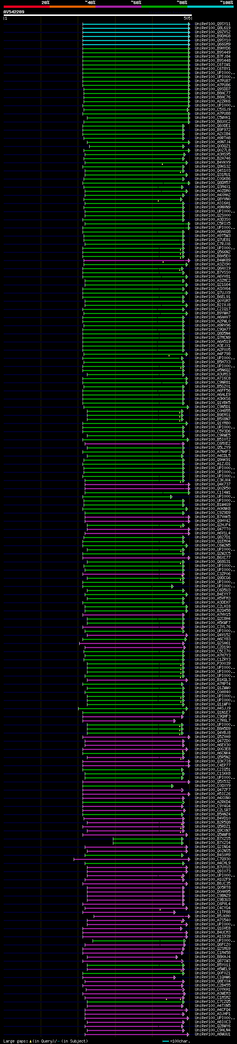Select the UniRef100_Q2BWY6 label

[212, 1026]
